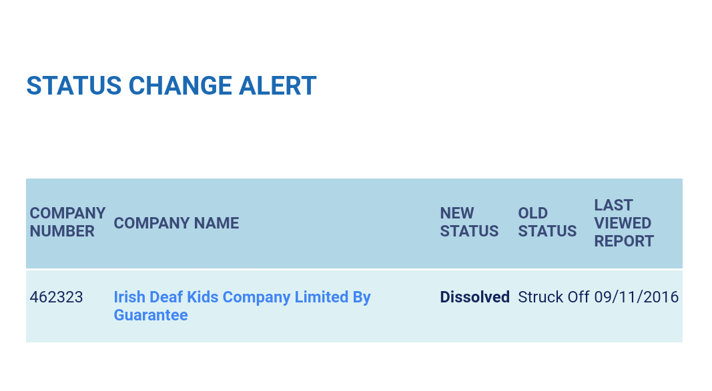Click the word VIEWED in the header row
712x391 pixels.
coord(623,223)
